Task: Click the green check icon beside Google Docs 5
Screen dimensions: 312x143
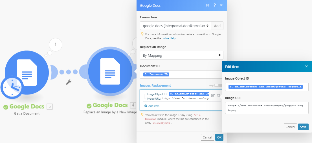Action: pos(6,107)
